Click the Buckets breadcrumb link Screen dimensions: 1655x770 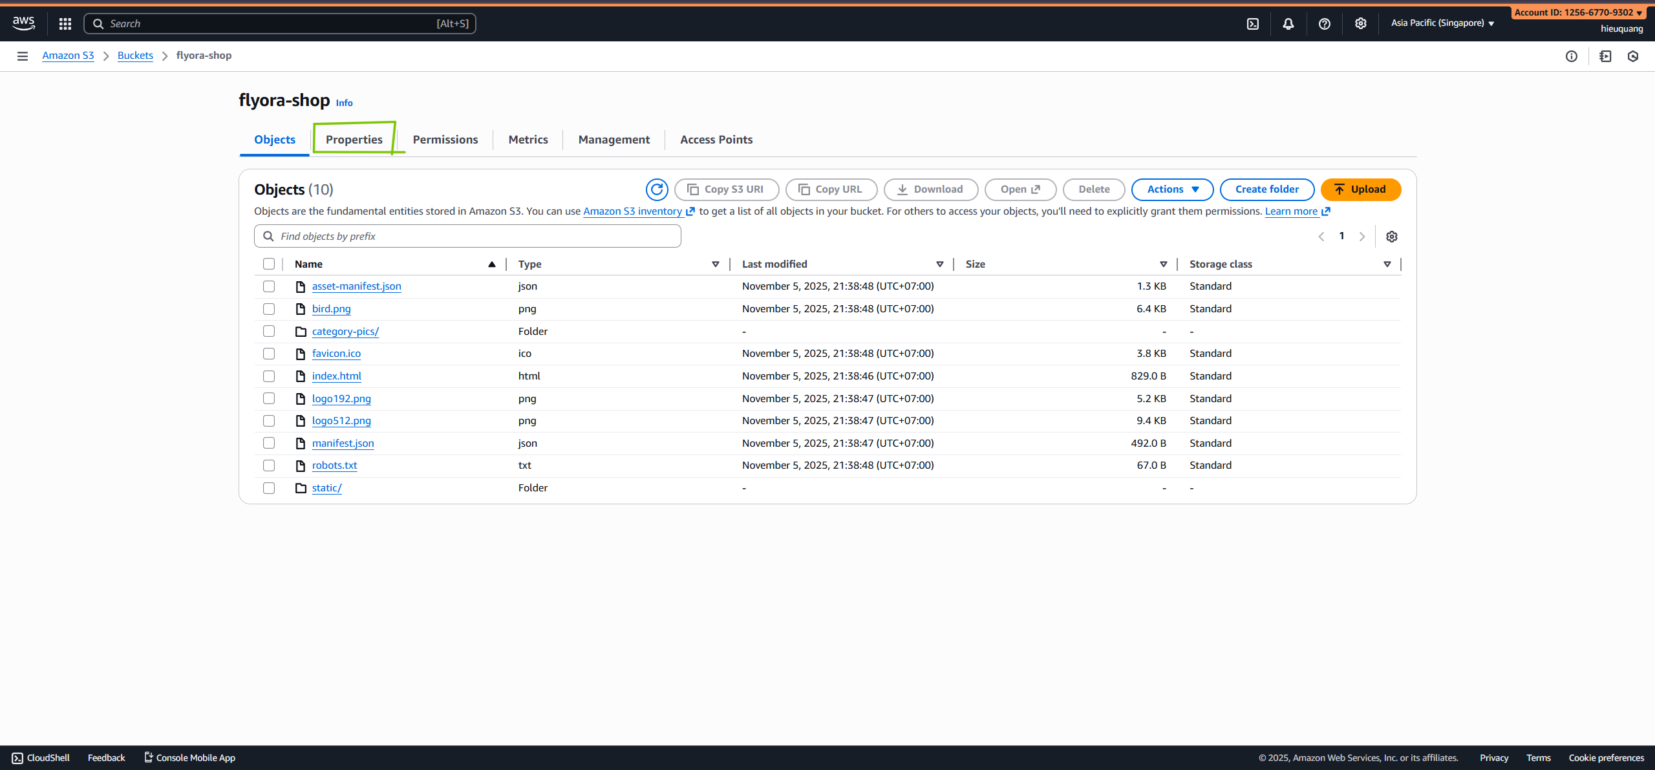coord(135,56)
